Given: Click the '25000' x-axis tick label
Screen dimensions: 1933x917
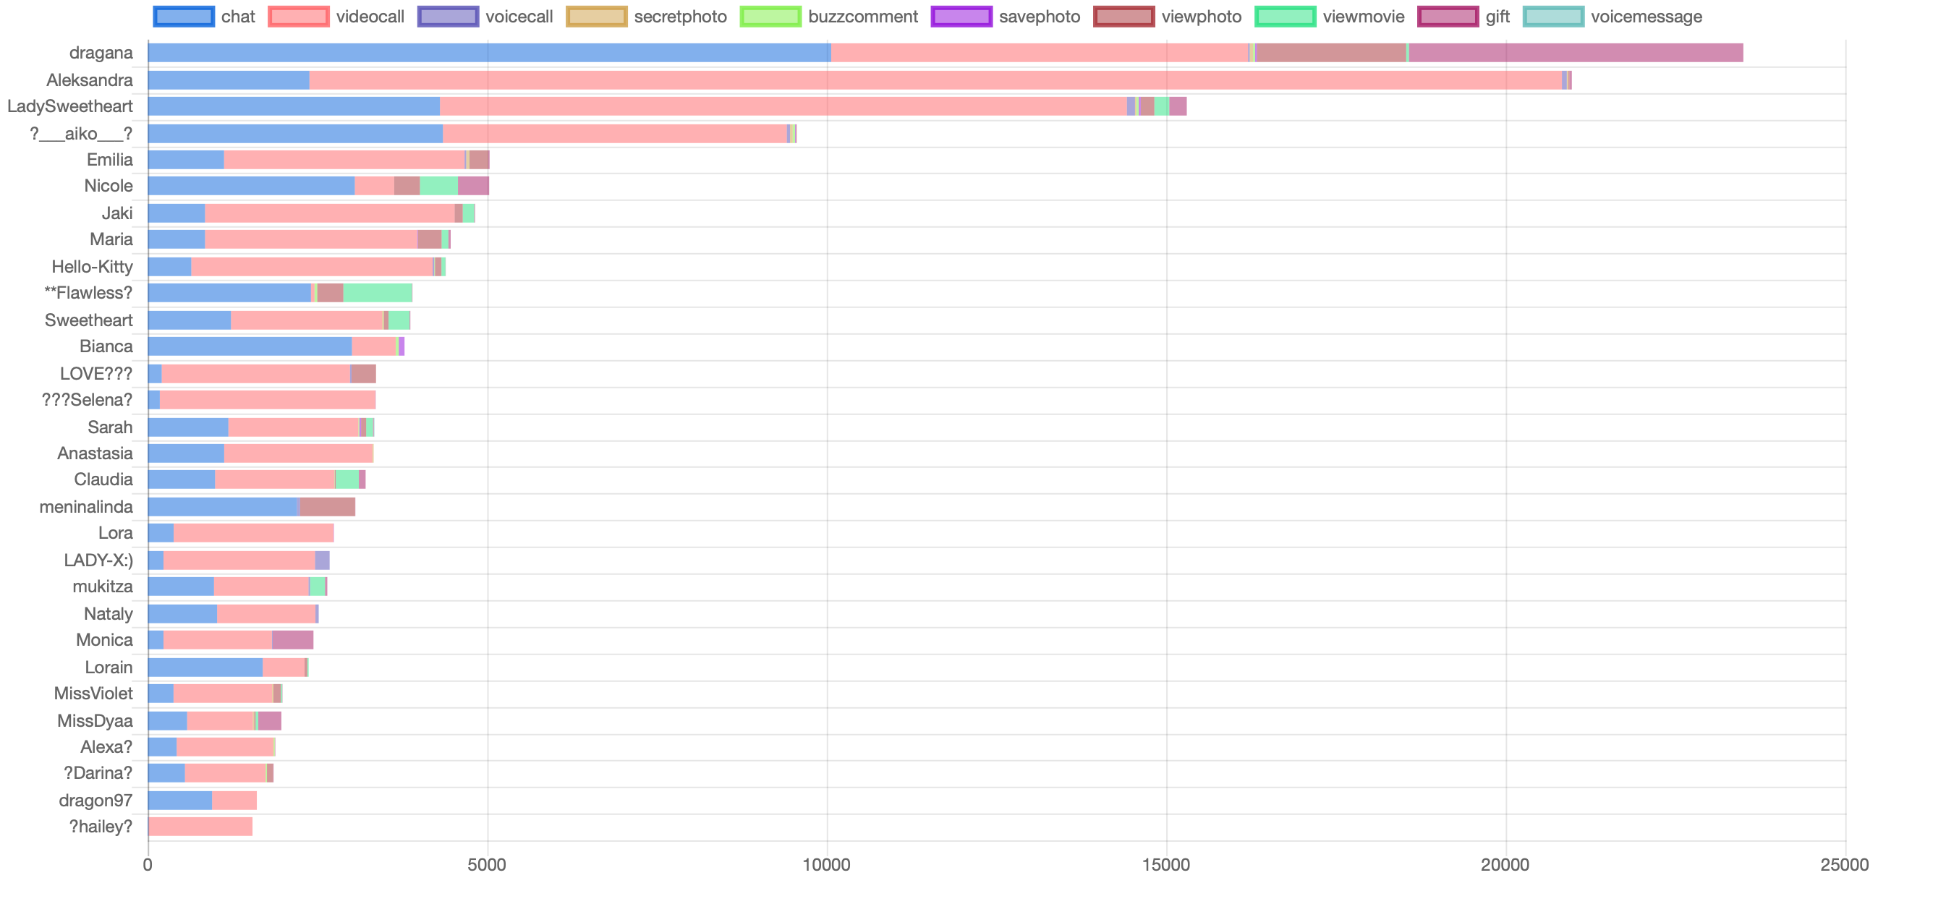Looking at the screenshot, I should point(1845,865).
